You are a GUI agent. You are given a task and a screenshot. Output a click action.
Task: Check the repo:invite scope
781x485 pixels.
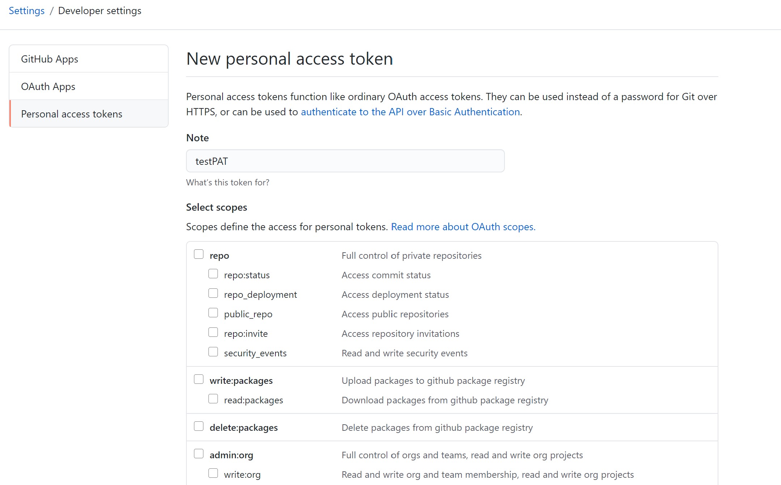213,332
